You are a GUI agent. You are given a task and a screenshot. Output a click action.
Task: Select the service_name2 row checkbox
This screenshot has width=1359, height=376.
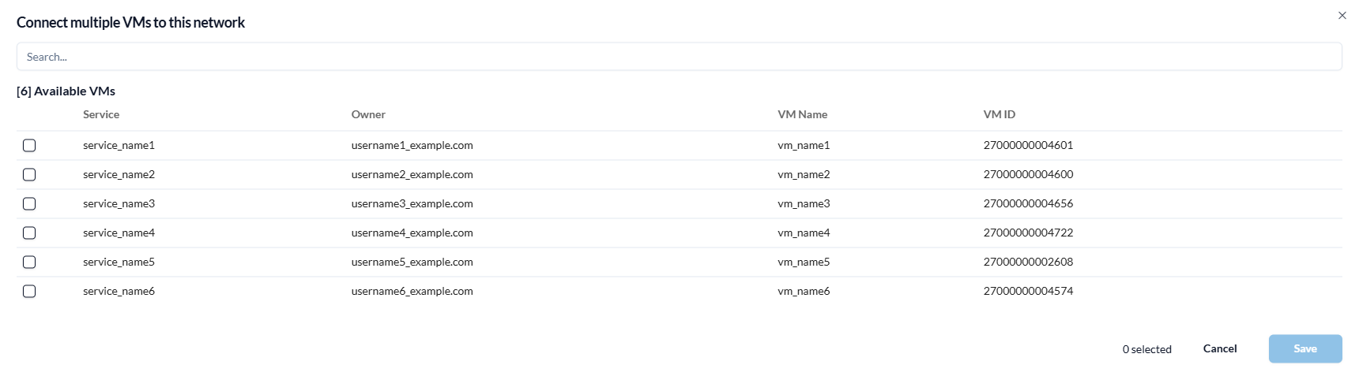click(x=29, y=174)
